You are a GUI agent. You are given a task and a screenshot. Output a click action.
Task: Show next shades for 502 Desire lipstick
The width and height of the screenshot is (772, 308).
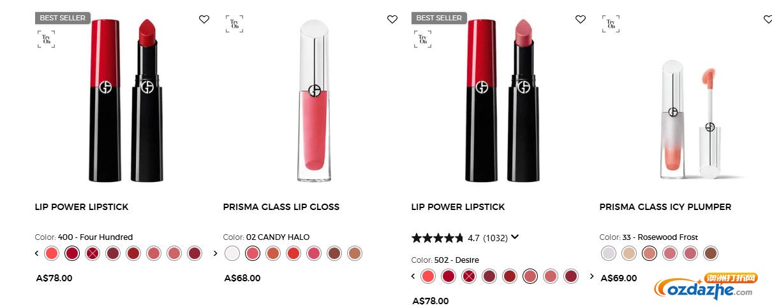tap(591, 276)
